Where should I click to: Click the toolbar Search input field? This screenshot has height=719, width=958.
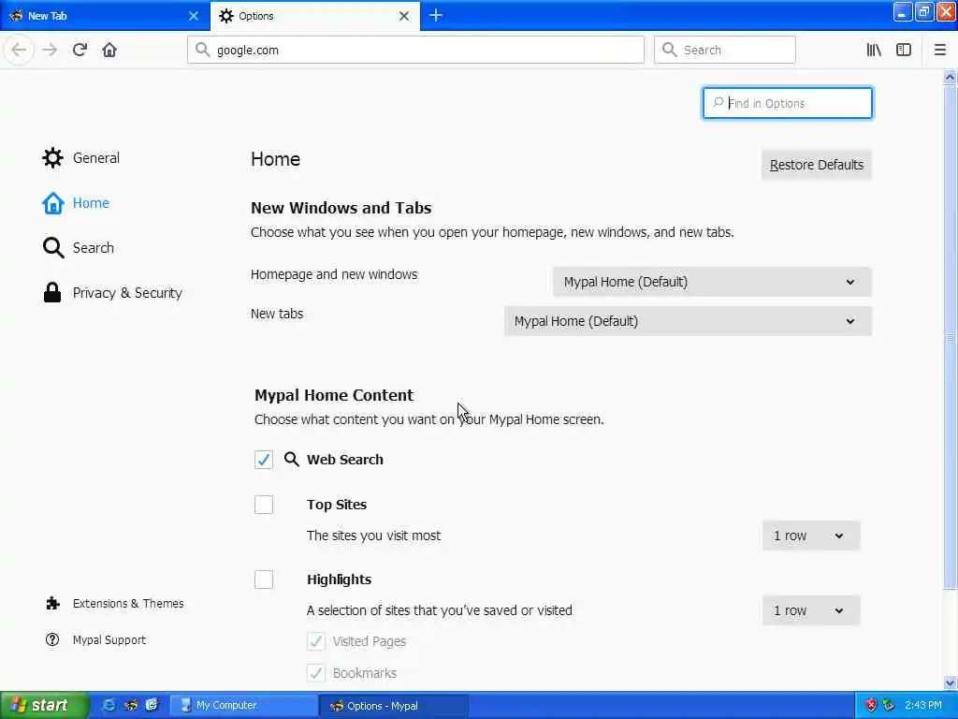tap(725, 50)
